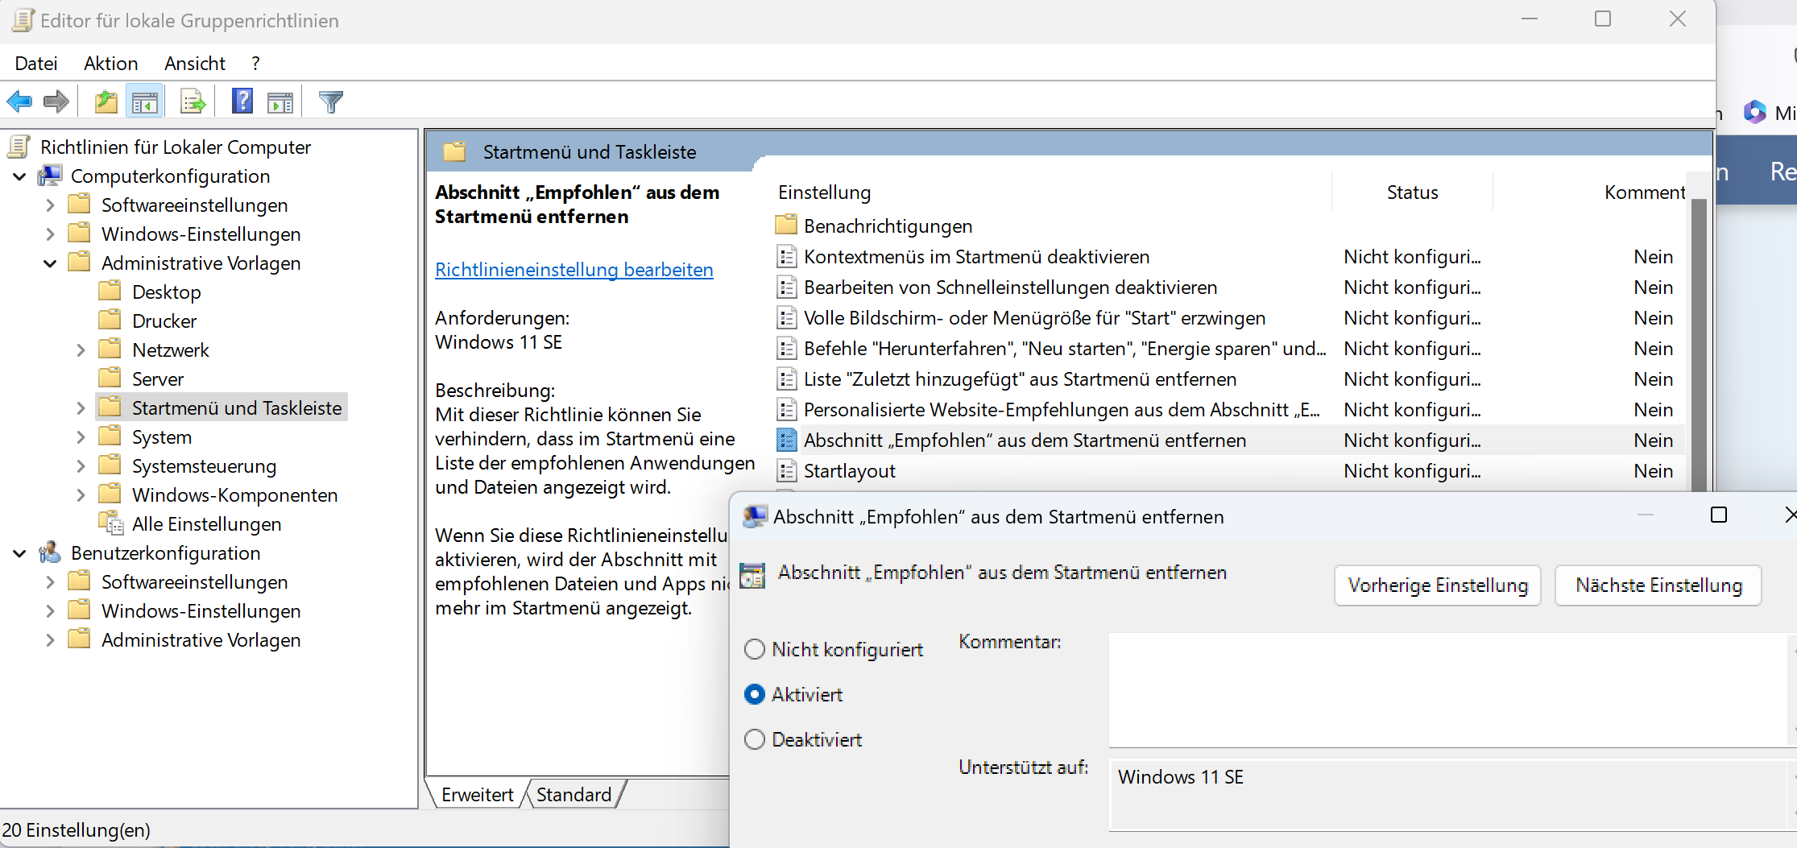Open the ? help menu
1797x848 pixels.
pyautogui.click(x=255, y=64)
